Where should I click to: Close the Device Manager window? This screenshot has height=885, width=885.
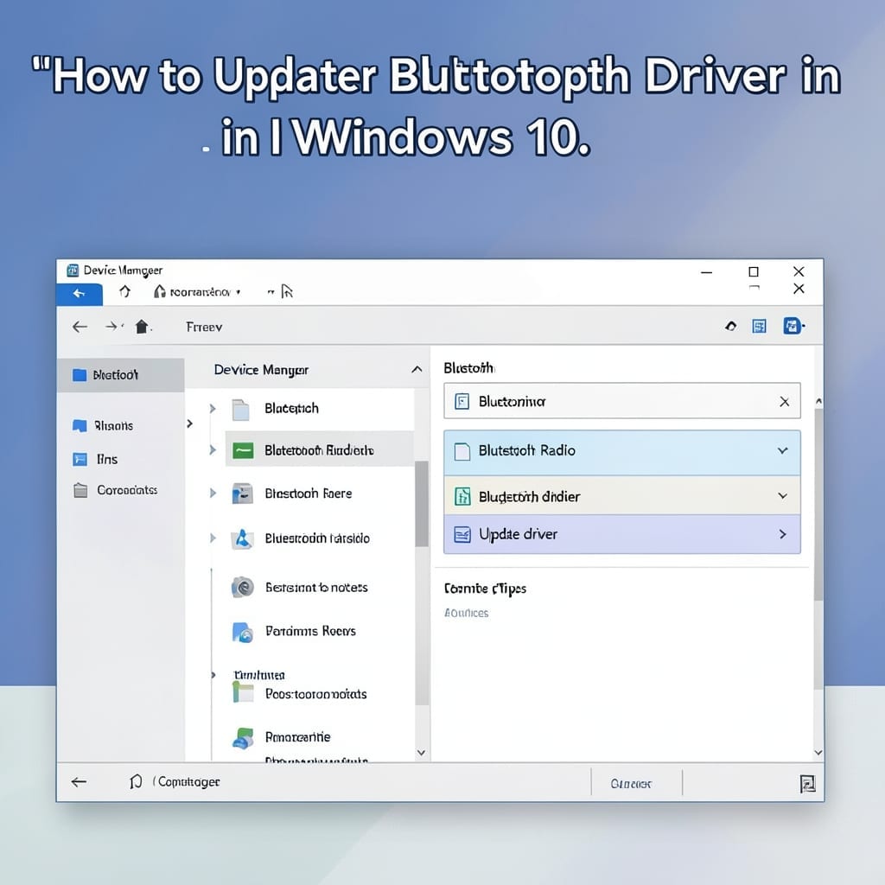click(798, 271)
